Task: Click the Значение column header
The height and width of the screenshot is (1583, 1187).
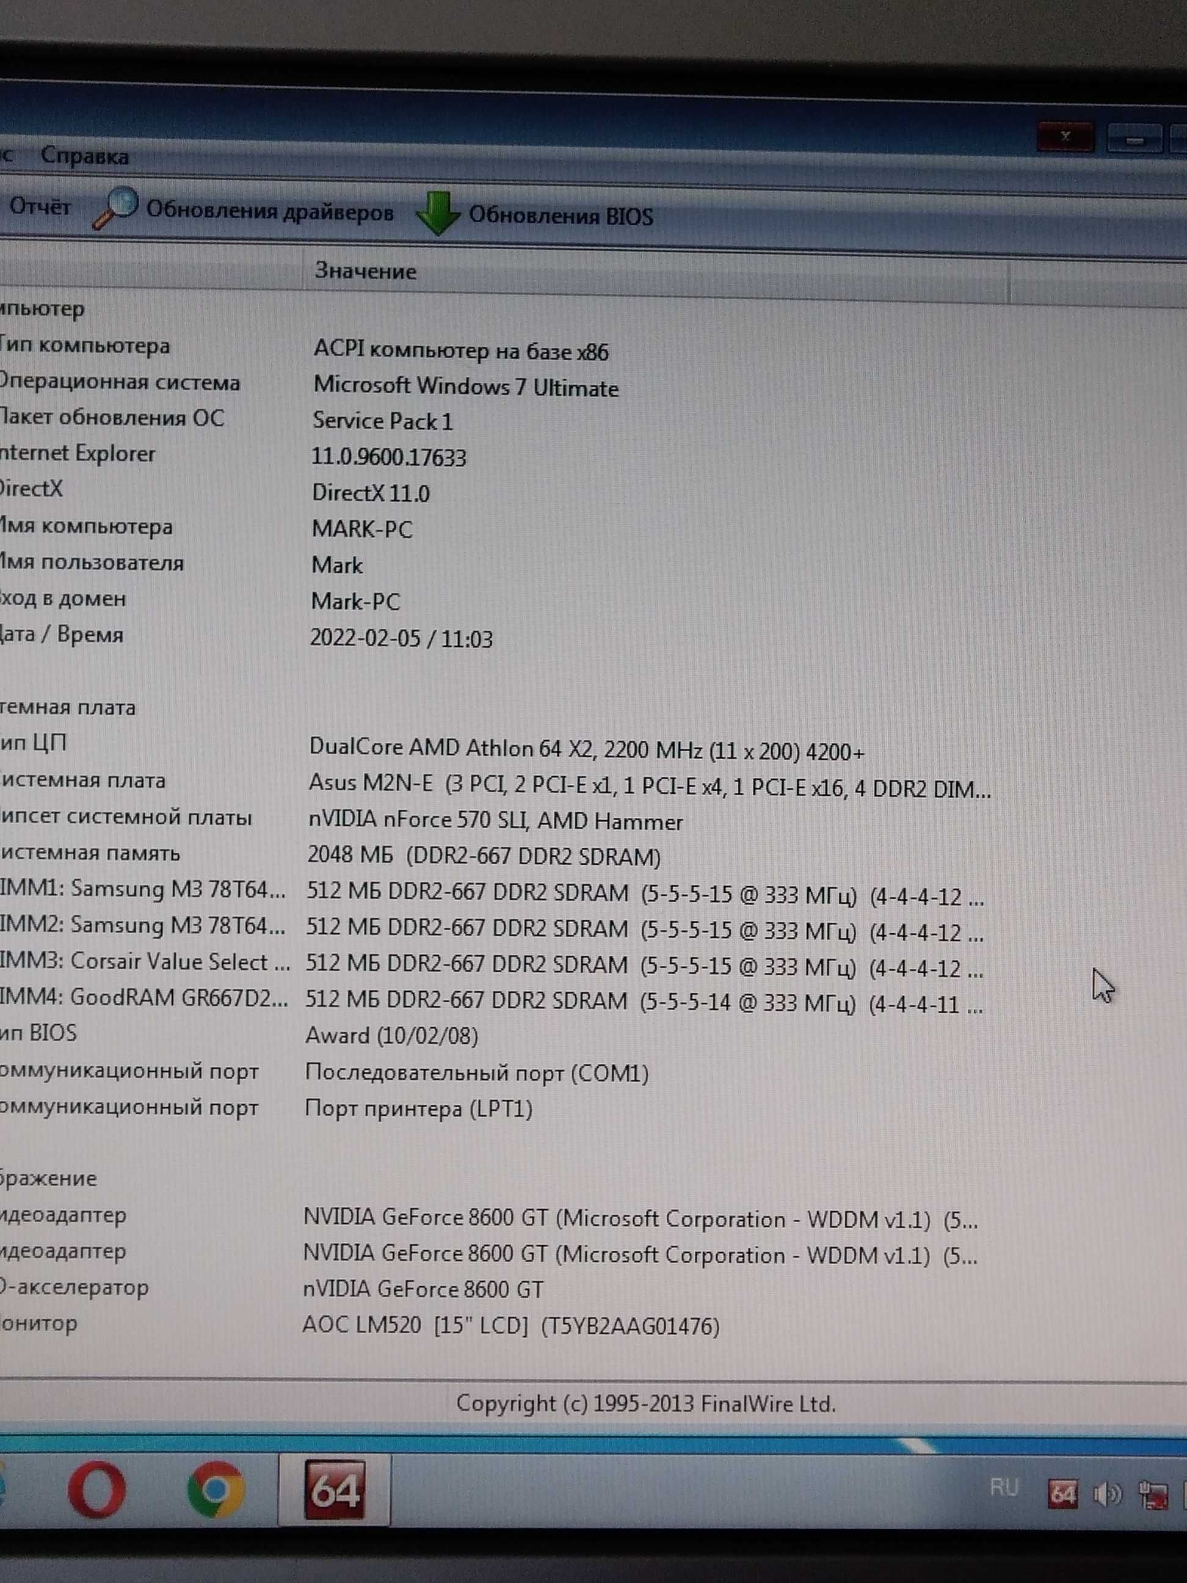Action: point(366,271)
